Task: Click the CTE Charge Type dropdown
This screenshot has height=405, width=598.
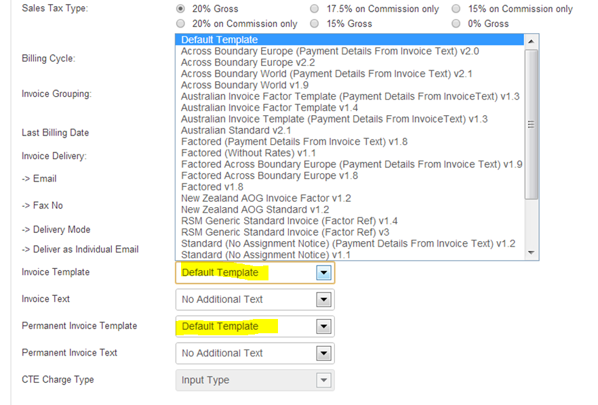Action: click(255, 380)
